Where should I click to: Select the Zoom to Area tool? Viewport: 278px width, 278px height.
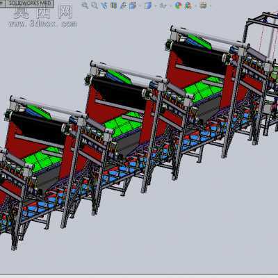click(x=95, y=6)
